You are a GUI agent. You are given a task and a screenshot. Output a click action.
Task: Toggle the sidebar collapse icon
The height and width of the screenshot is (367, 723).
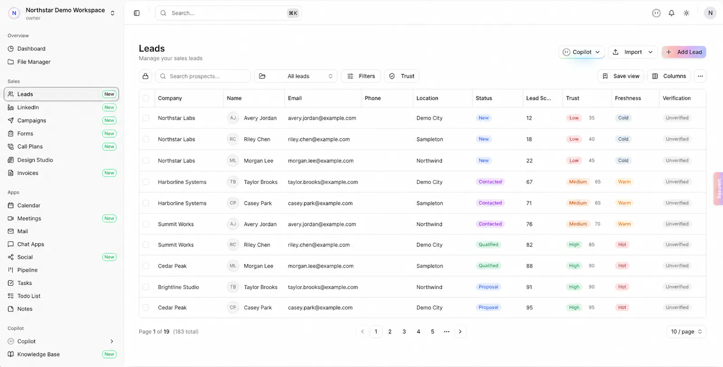(137, 13)
